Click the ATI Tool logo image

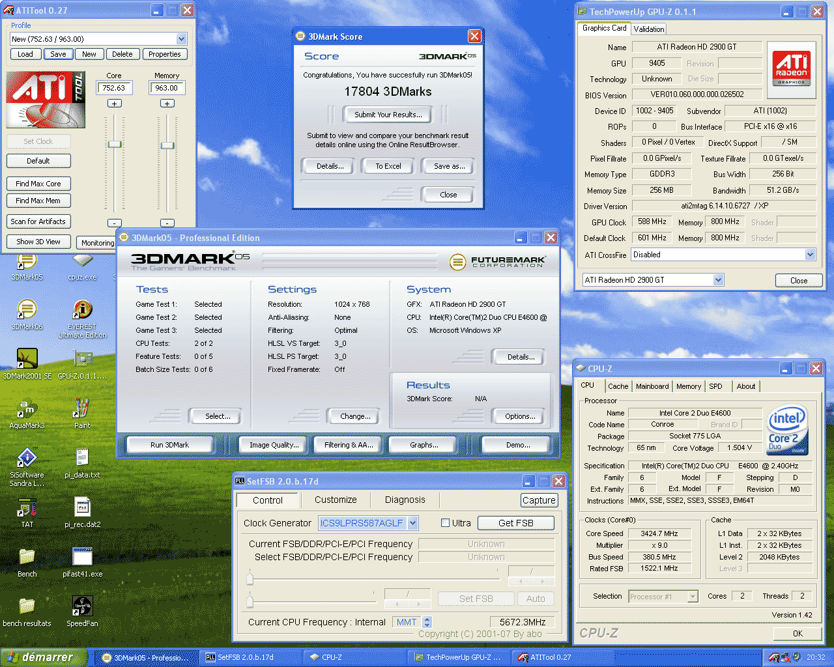click(46, 99)
